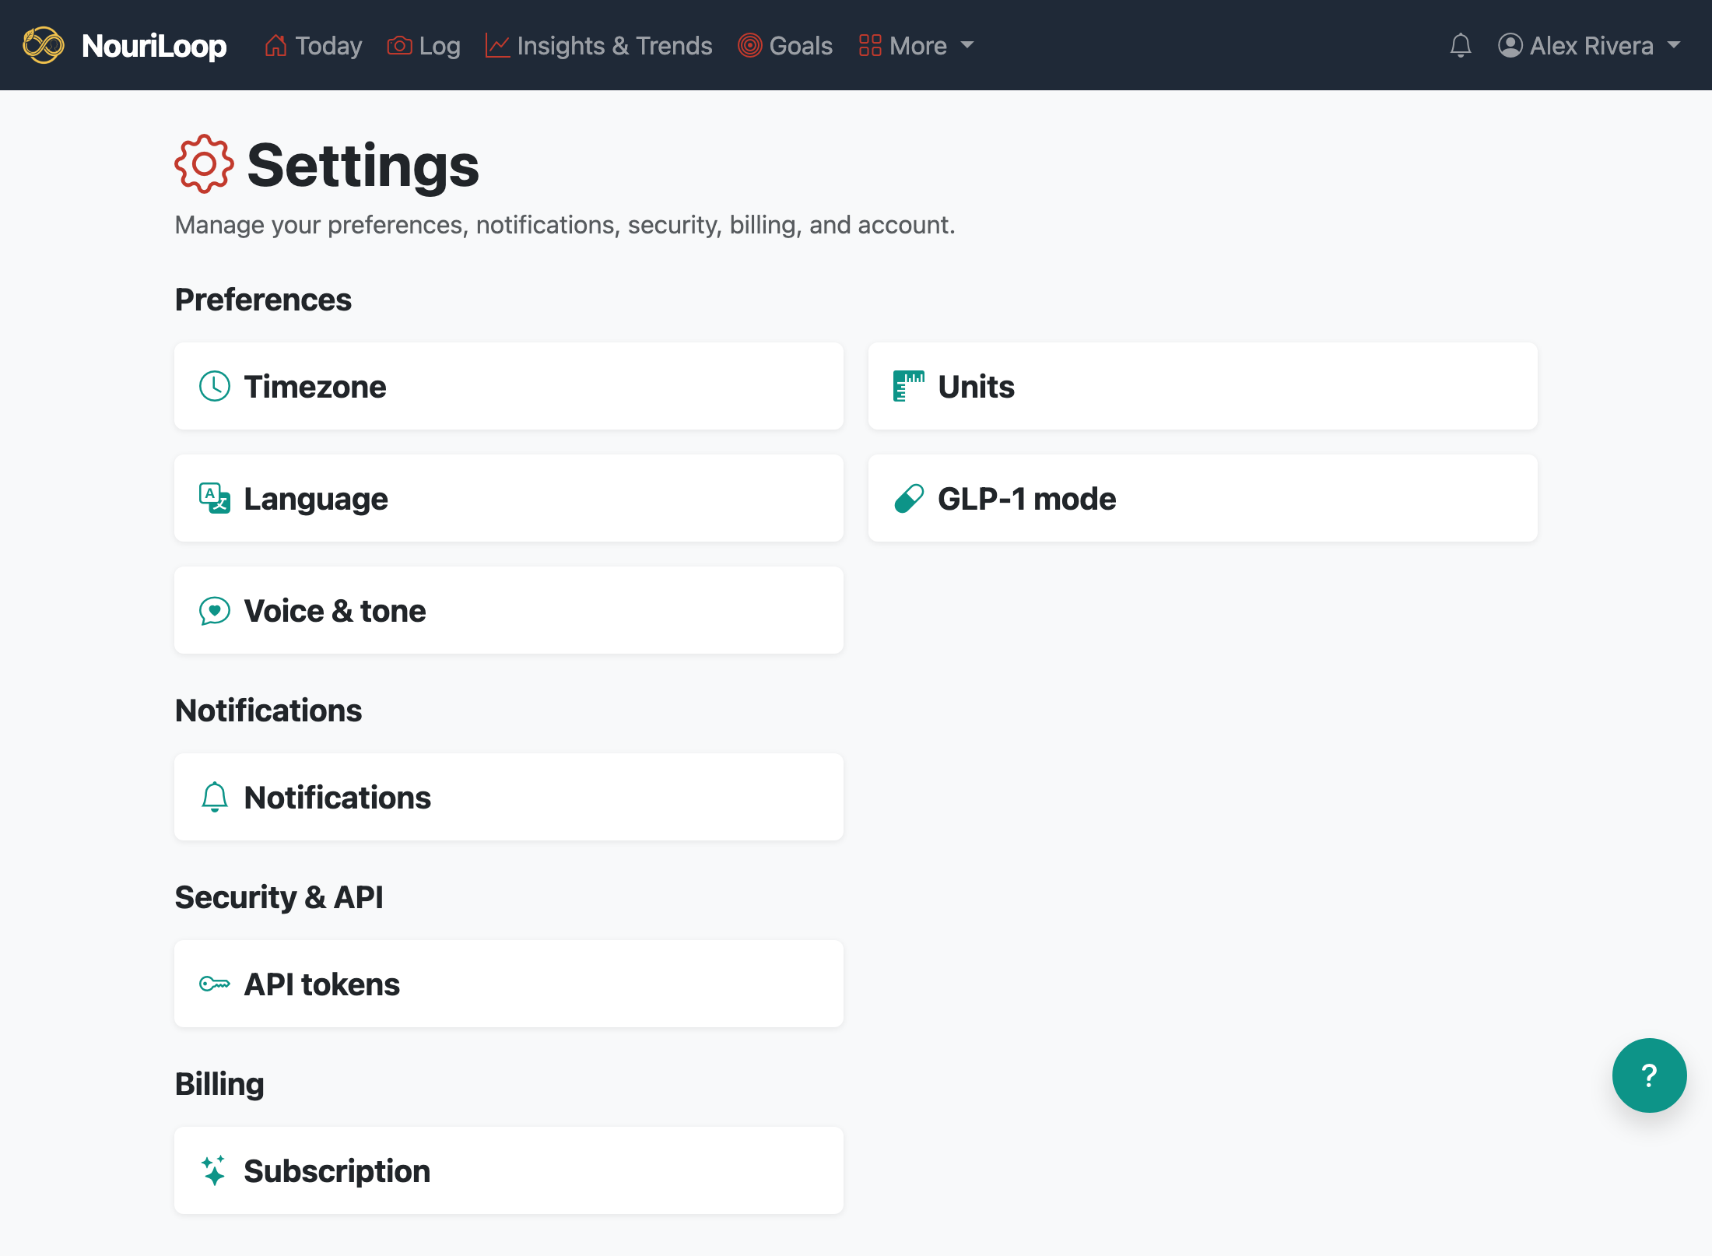This screenshot has width=1712, height=1256.
Task: Open the Today nav item
Action: (313, 46)
